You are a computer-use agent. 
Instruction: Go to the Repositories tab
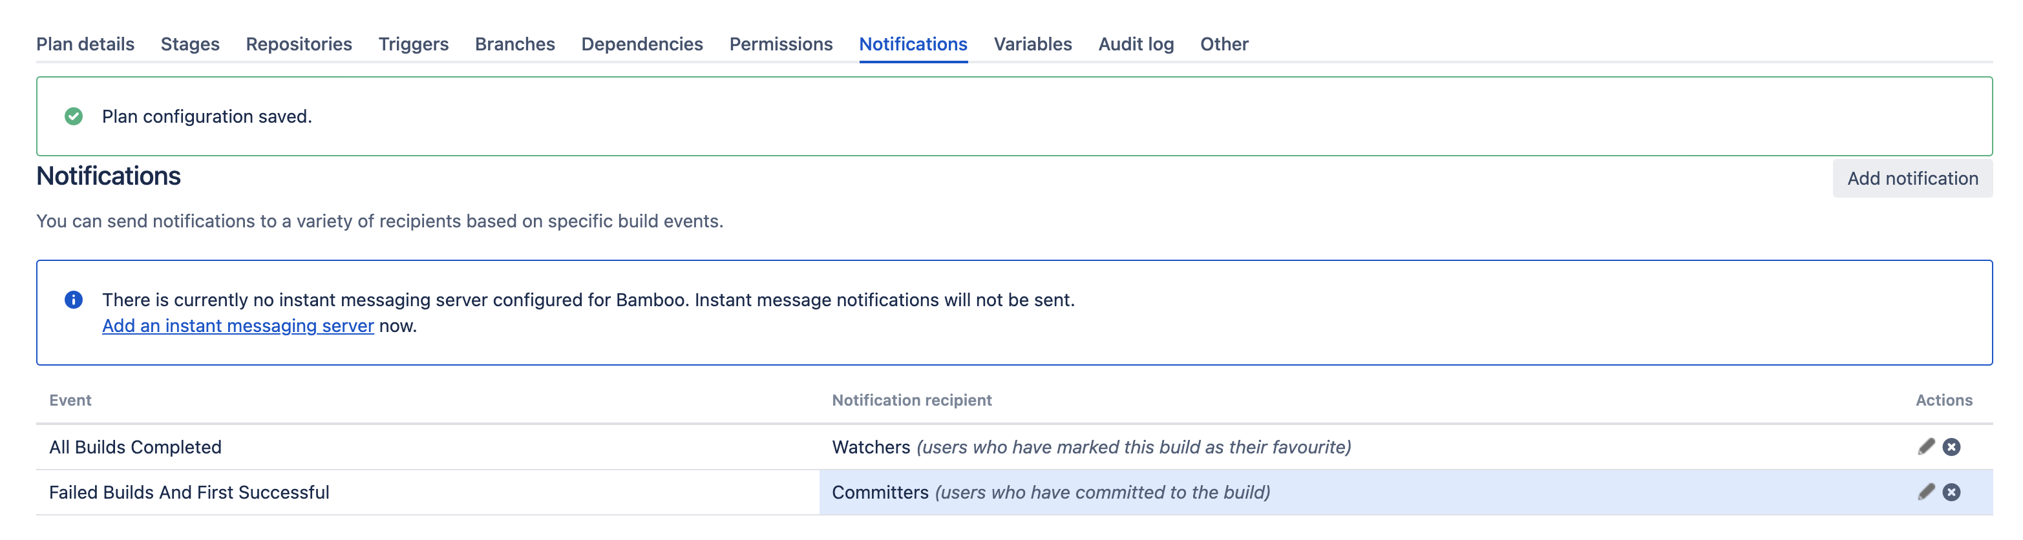(x=299, y=44)
